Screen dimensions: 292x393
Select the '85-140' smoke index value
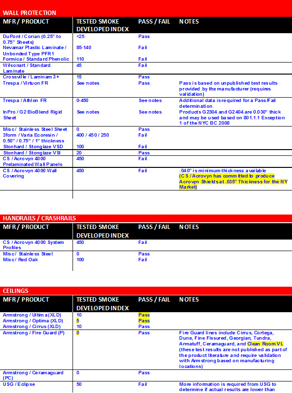point(84,48)
